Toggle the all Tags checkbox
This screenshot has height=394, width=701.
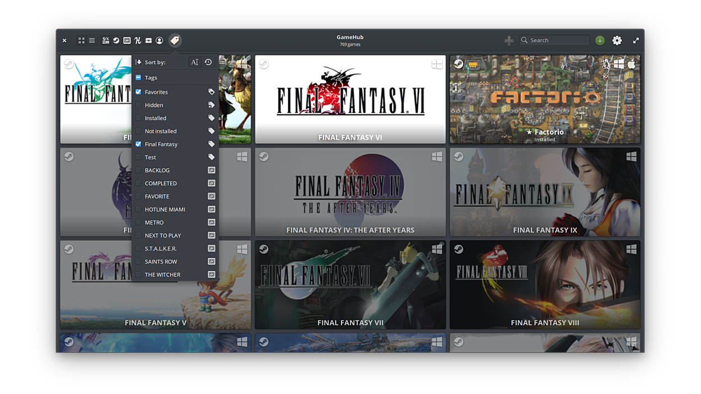[138, 78]
